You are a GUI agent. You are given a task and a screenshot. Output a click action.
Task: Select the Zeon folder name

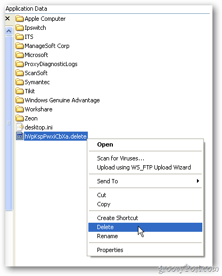point(31,118)
